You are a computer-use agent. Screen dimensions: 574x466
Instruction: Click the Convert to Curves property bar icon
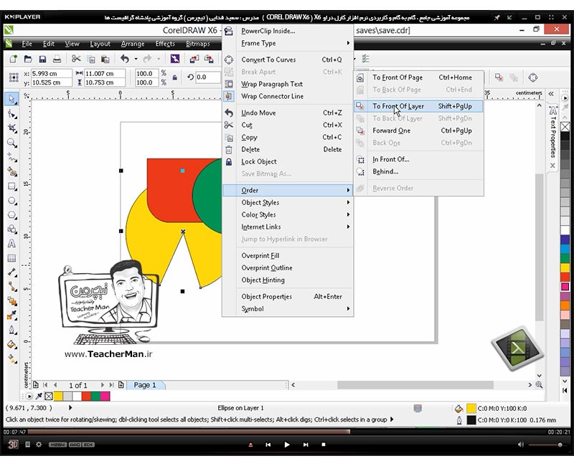pyautogui.click(x=533, y=77)
